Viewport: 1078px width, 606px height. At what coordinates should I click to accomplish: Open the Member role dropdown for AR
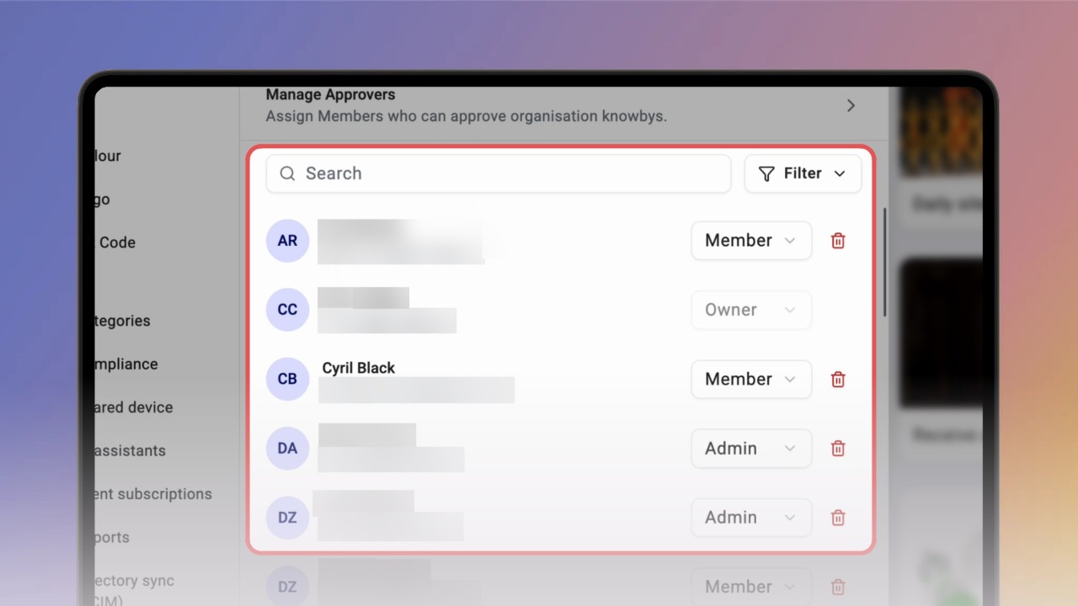coord(751,241)
